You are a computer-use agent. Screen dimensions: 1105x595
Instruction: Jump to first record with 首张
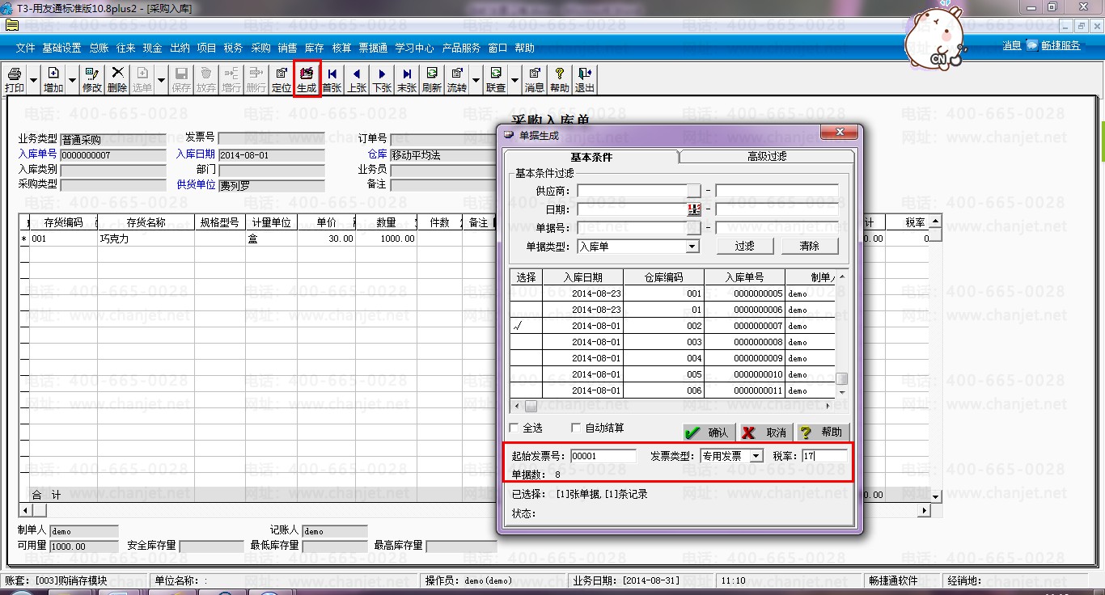pyautogui.click(x=332, y=79)
